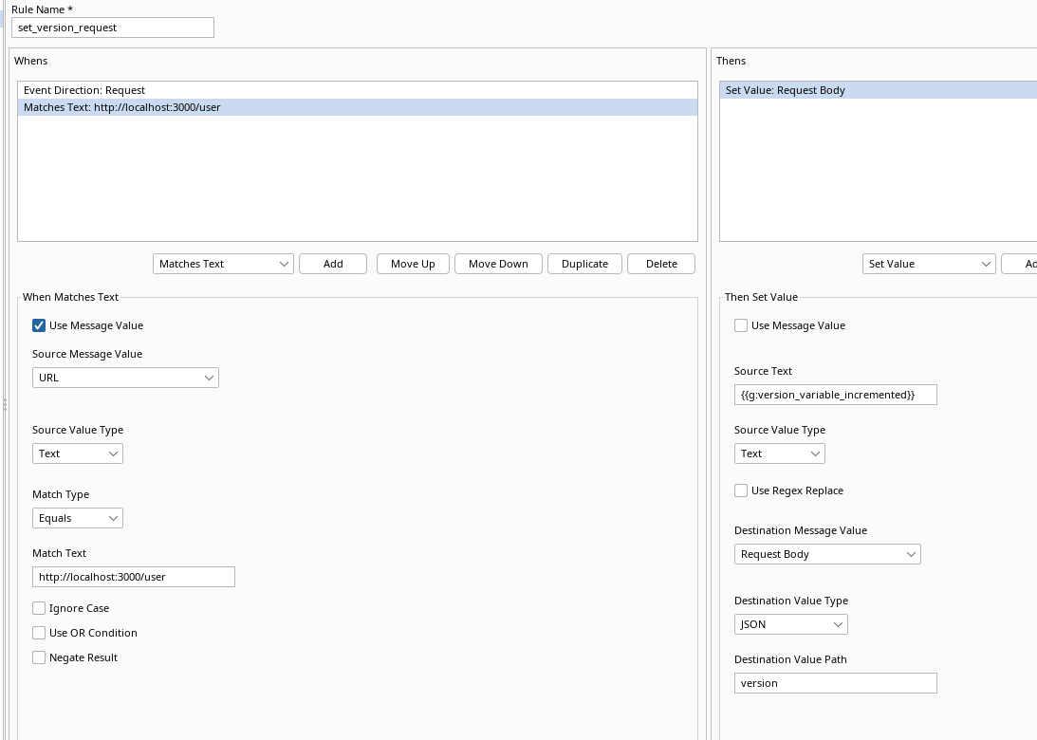The width and height of the screenshot is (1037, 740).
Task: Click the Delete button
Action: click(x=661, y=264)
